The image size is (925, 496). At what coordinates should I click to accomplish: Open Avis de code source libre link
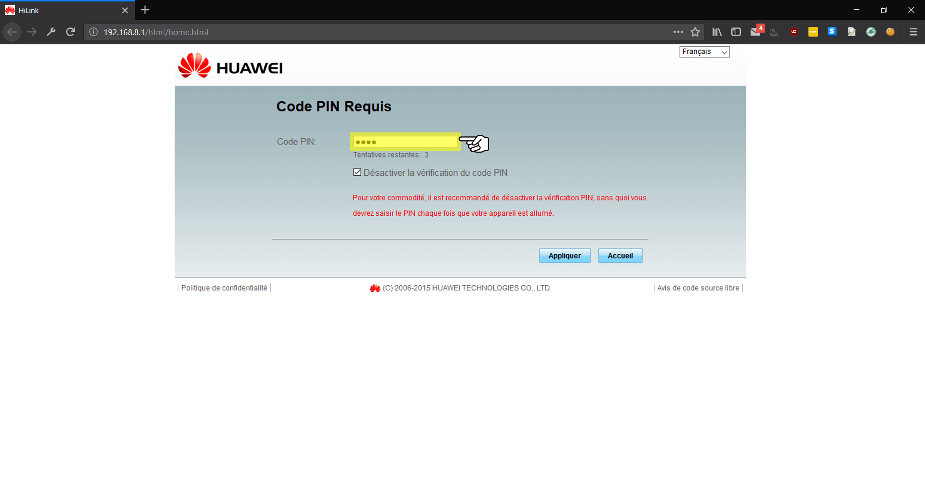(698, 288)
